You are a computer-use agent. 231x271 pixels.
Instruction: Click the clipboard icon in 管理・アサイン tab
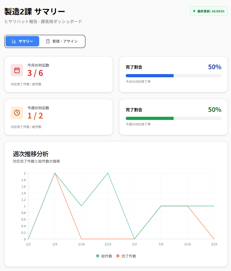pos(48,41)
